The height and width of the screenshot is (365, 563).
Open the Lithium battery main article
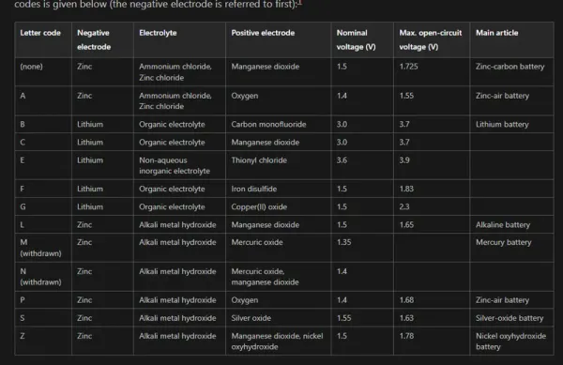point(502,124)
